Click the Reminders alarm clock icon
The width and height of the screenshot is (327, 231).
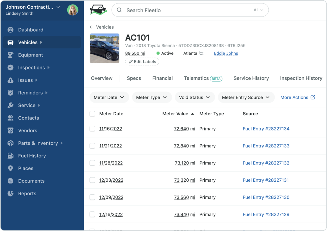pos(11,93)
